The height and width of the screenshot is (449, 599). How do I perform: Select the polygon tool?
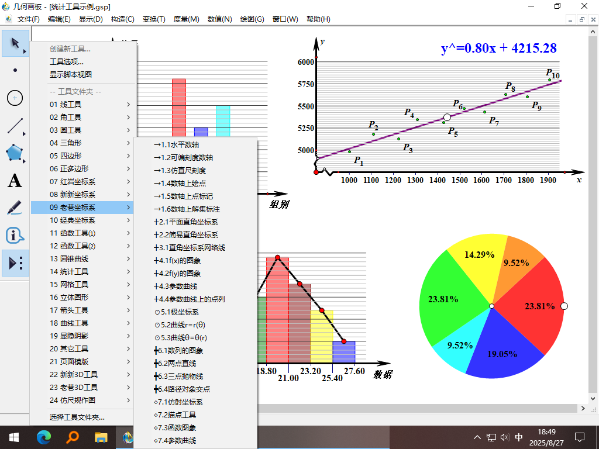[15, 153]
